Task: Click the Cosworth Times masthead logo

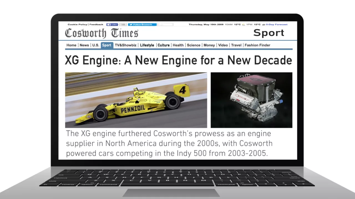Action: 102,33
